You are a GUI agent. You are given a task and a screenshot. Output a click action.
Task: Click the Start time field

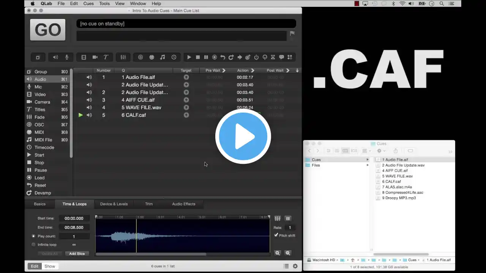pyautogui.click(x=74, y=218)
